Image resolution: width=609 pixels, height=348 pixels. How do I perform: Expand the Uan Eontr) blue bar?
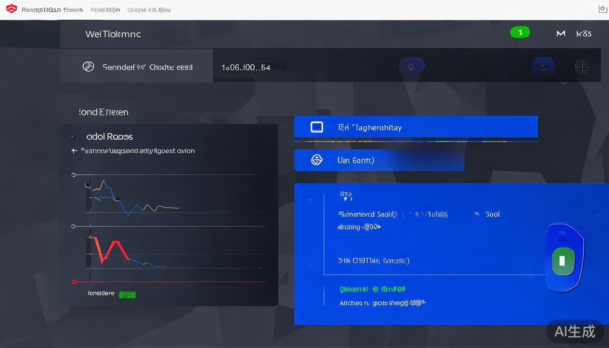click(379, 160)
